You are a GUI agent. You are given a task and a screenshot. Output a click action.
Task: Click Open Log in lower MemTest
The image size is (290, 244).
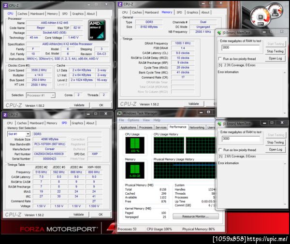click(x=275, y=149)
